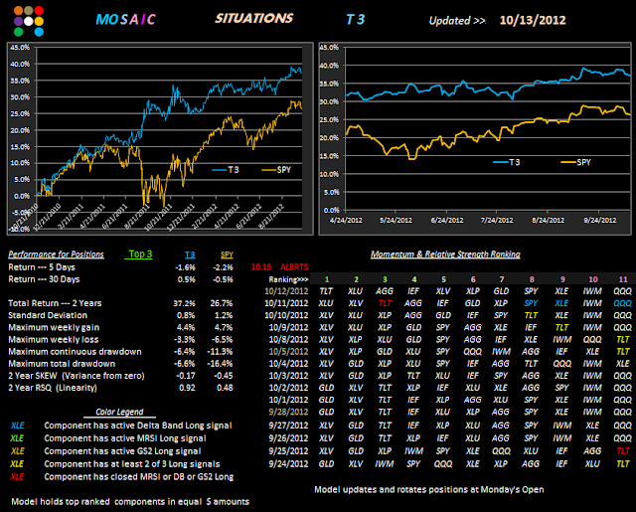Image resolution: width=636 pixels, height=512 pixels.
Task: Select the MOSAIC title text
Action: tap(125, 20)
